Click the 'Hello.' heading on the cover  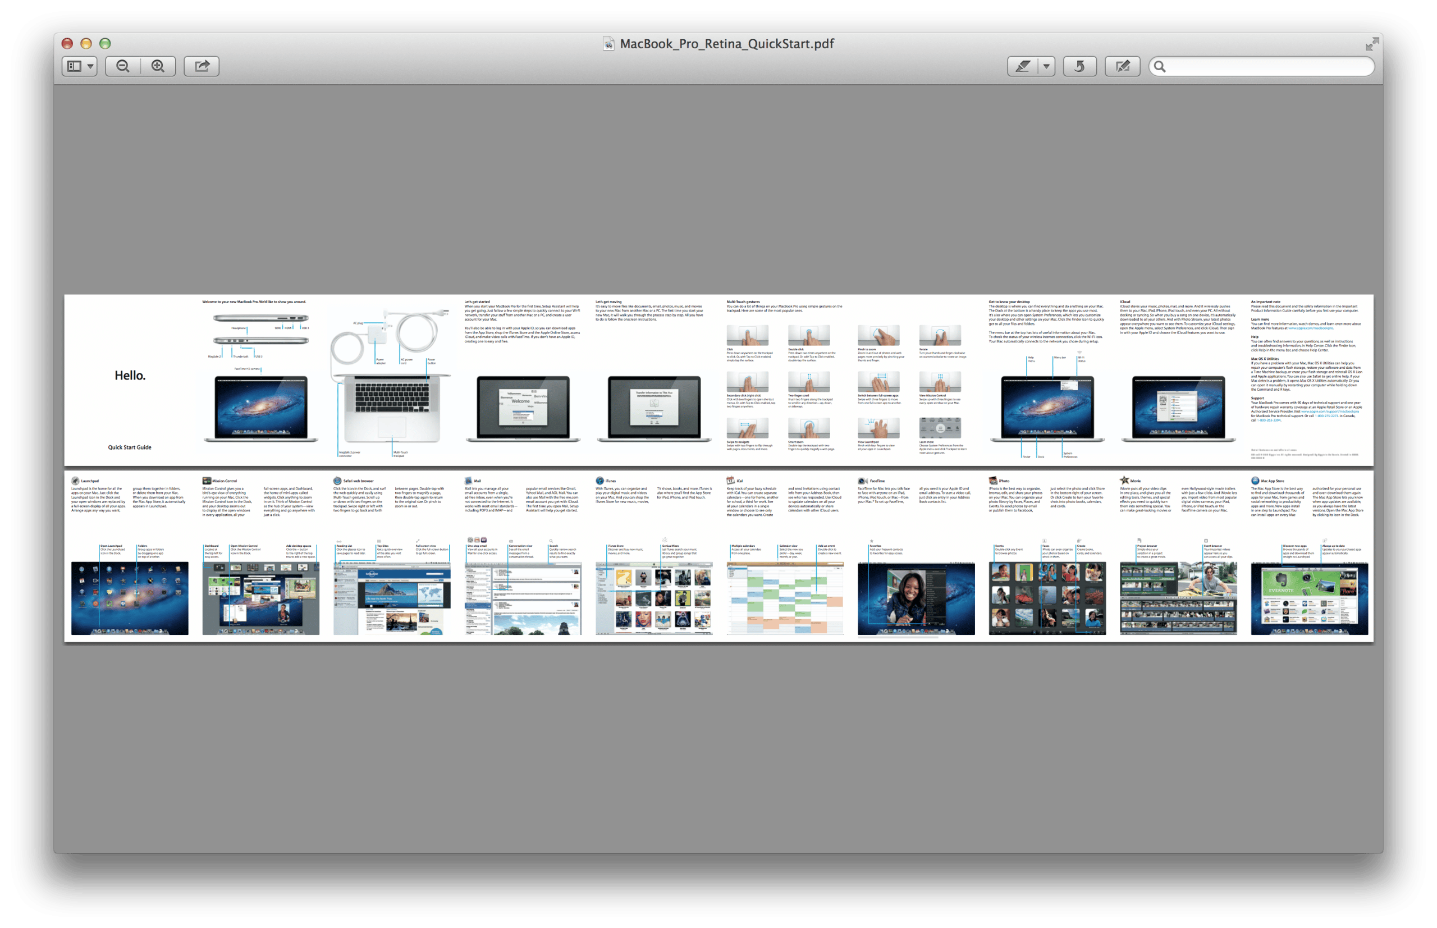pos(130,376)
